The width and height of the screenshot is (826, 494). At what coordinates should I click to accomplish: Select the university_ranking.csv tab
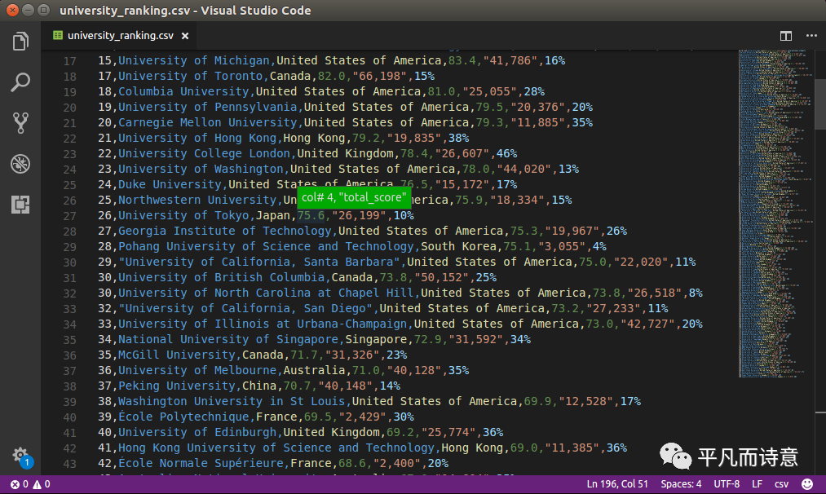coord(119,36)
